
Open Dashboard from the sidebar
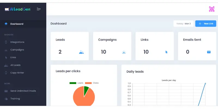(x=23, y=24)
